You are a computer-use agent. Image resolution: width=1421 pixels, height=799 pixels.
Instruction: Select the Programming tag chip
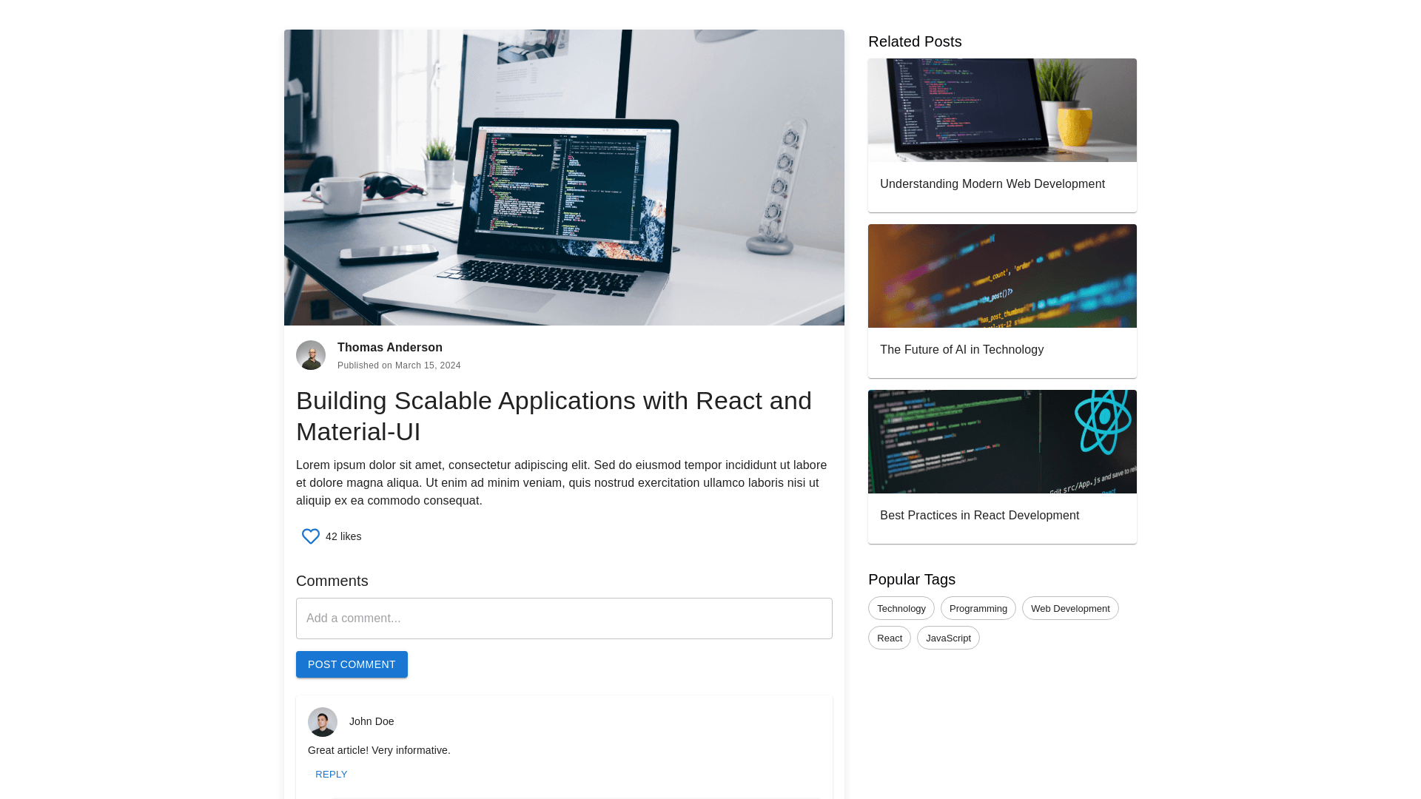[978, 609]
